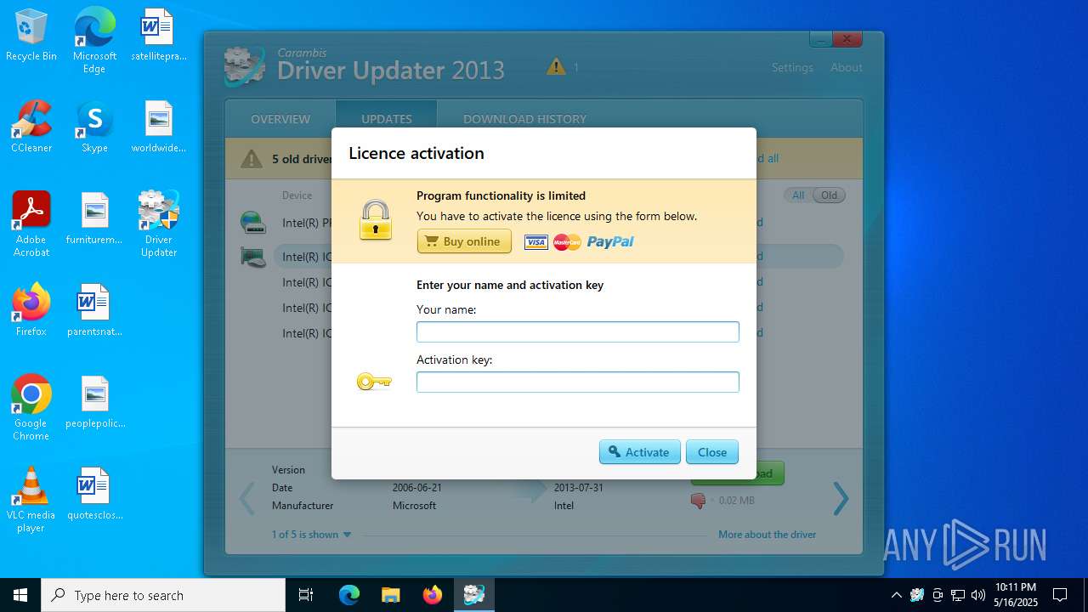This screenshot has height=612, width=1088.
Task: Click volume icon in system tray
Action: 978,595
